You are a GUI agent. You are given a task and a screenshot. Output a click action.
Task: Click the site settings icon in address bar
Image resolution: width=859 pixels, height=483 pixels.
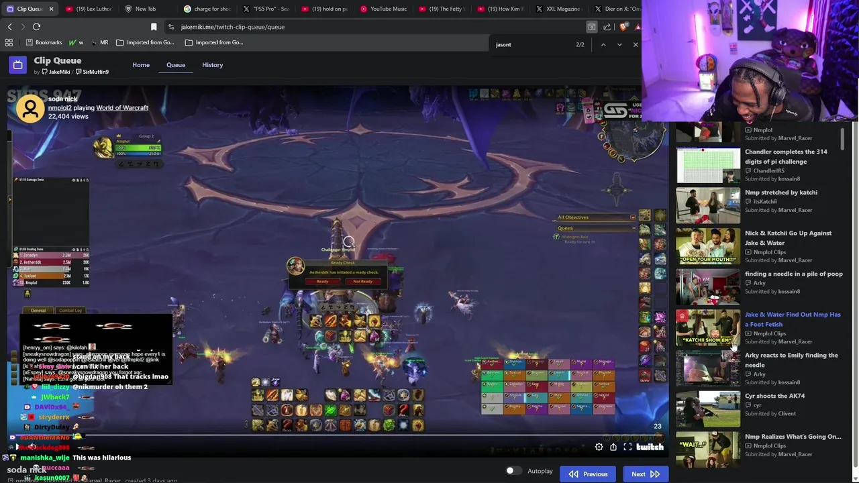click(171, 27)
